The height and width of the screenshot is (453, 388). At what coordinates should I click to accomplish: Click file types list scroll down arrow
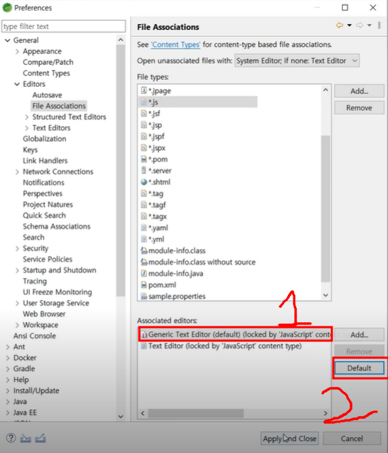[325, 295]
